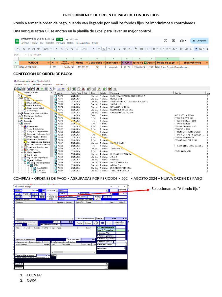Click the Cancelar button
Viewport: 222px width, 297px height.
point(88,223)
